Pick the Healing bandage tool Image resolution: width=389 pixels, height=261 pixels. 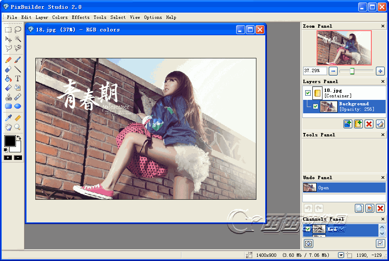18,97
